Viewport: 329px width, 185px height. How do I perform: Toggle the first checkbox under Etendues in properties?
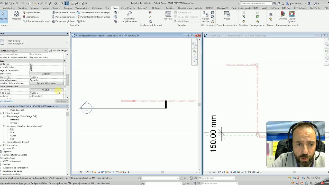click(x=31, y=64)
